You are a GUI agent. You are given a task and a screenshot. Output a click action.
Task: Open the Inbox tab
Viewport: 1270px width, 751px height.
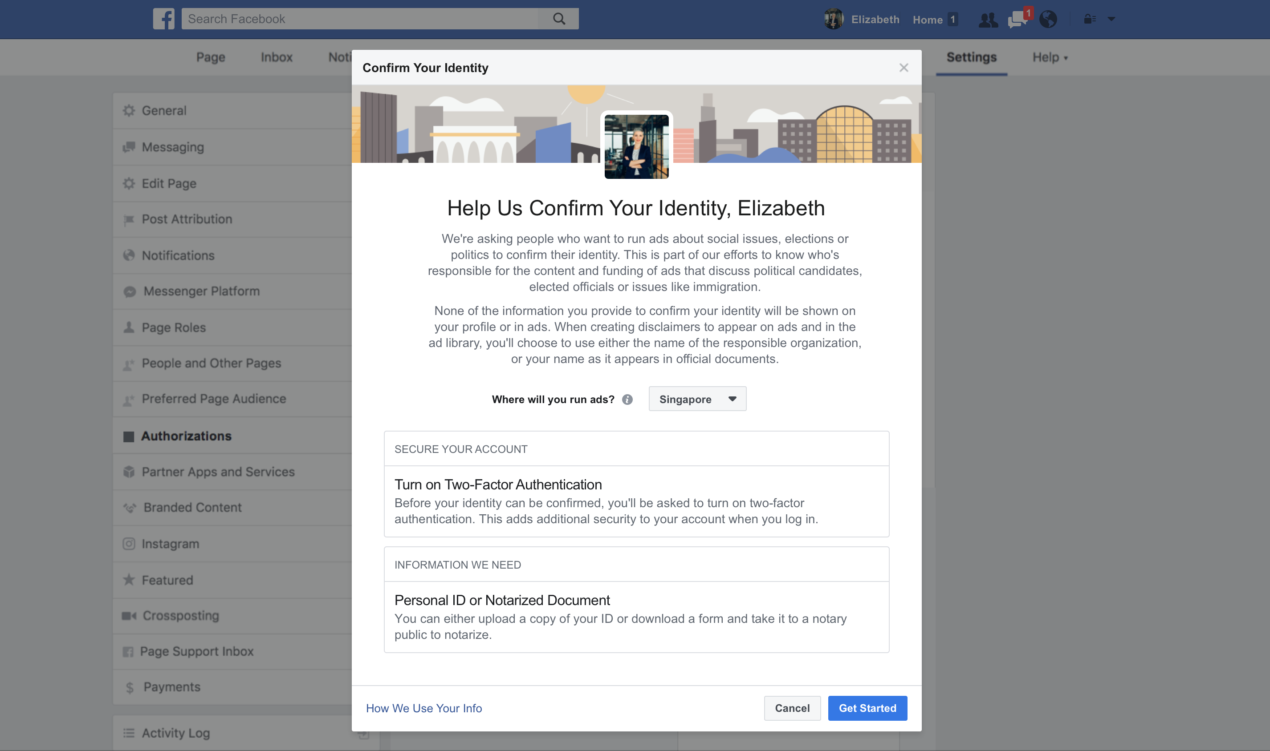point(277,57)
